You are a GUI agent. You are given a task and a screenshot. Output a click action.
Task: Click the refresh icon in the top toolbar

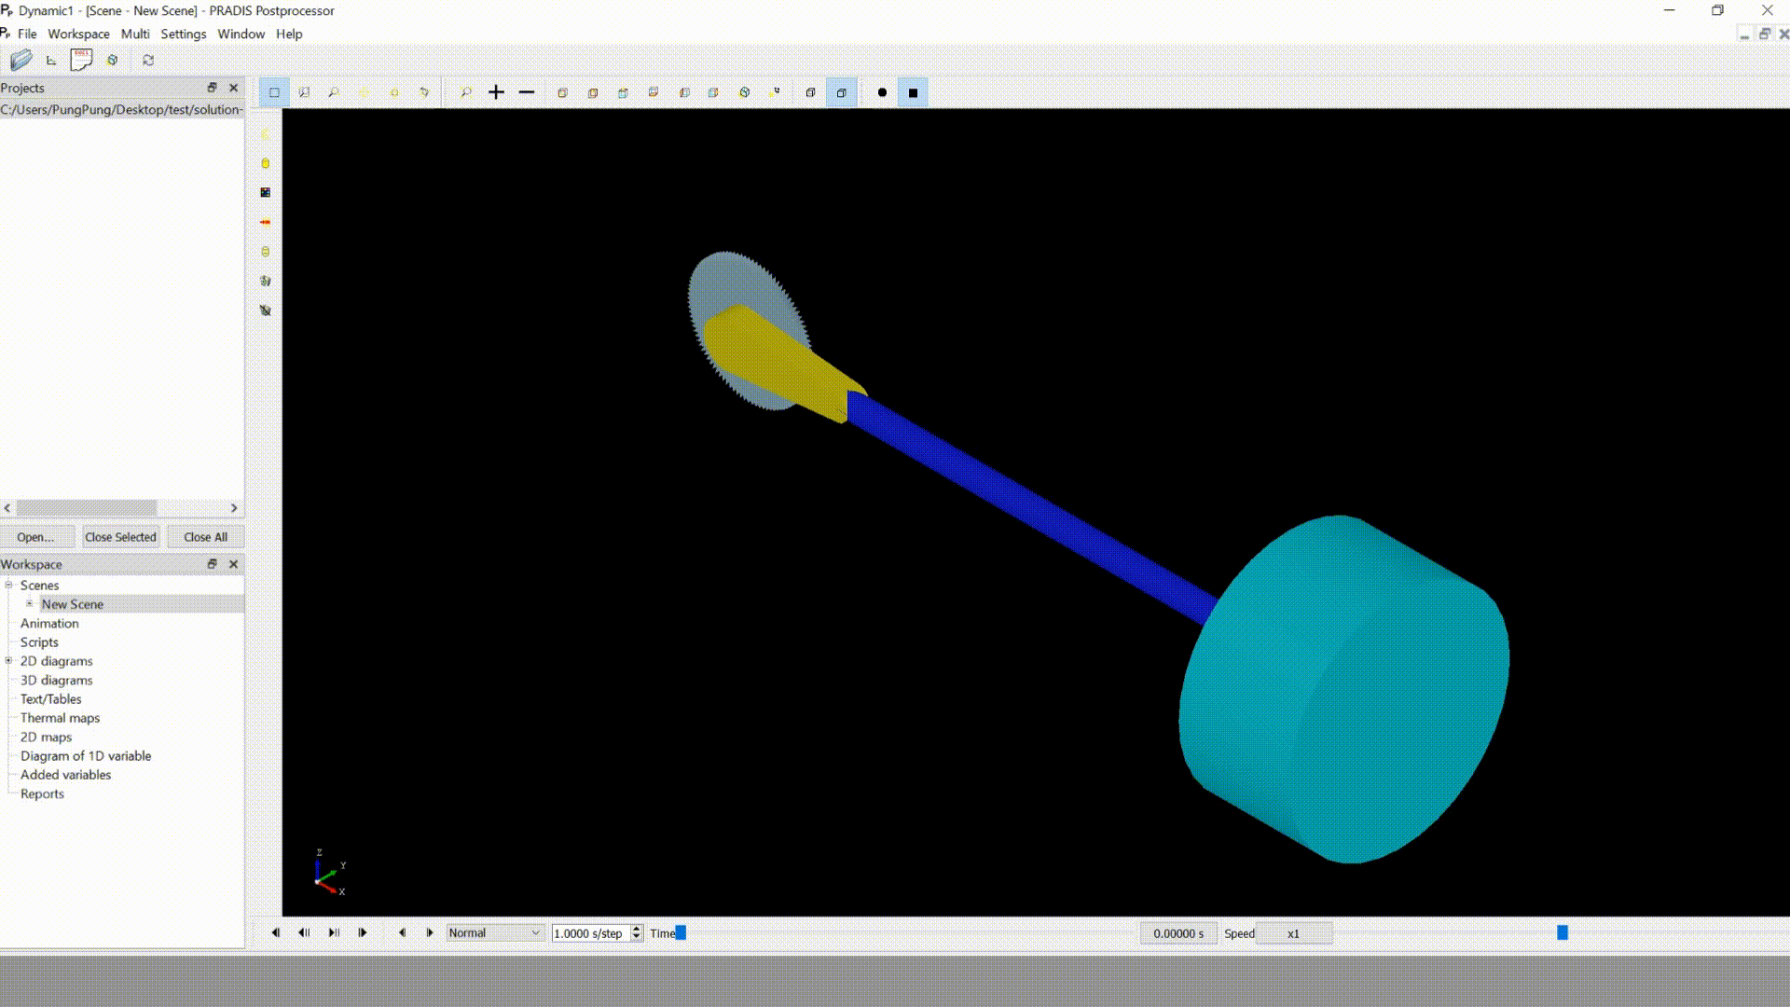148,61
